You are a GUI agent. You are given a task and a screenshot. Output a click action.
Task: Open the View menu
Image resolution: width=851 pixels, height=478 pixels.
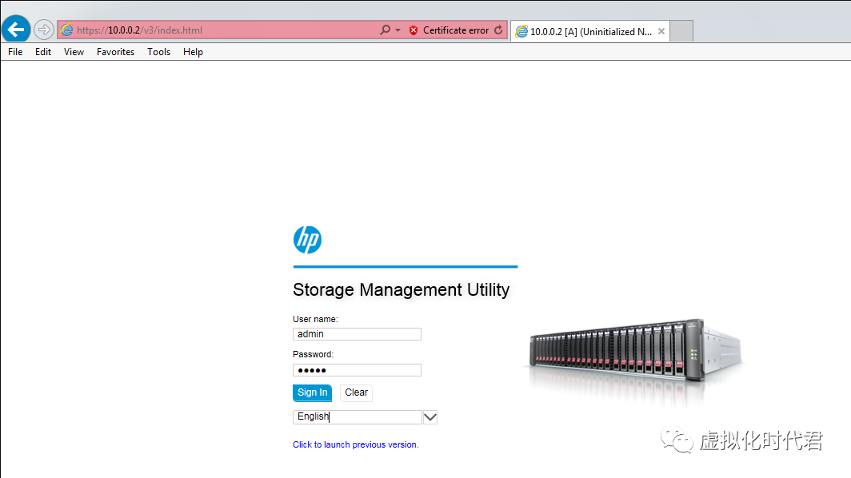pos(74,51)
